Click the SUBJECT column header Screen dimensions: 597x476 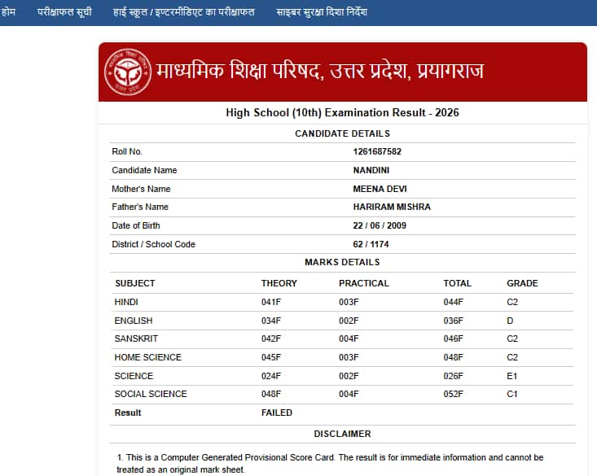(134, 283)
